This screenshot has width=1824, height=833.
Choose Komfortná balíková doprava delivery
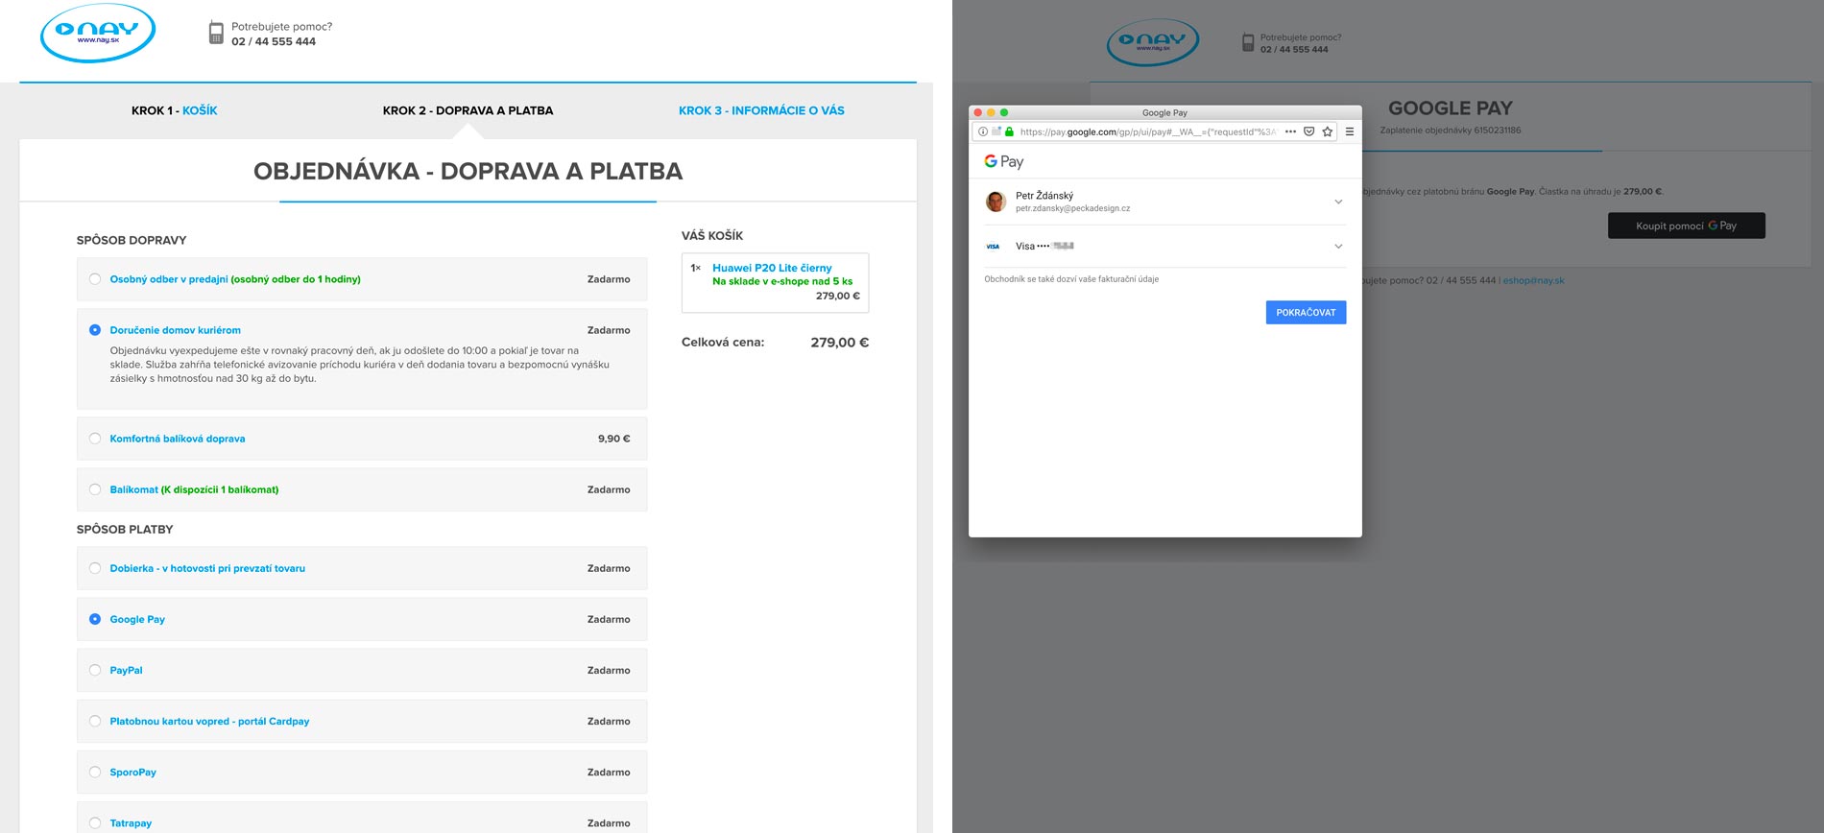[x=95, y=439]
